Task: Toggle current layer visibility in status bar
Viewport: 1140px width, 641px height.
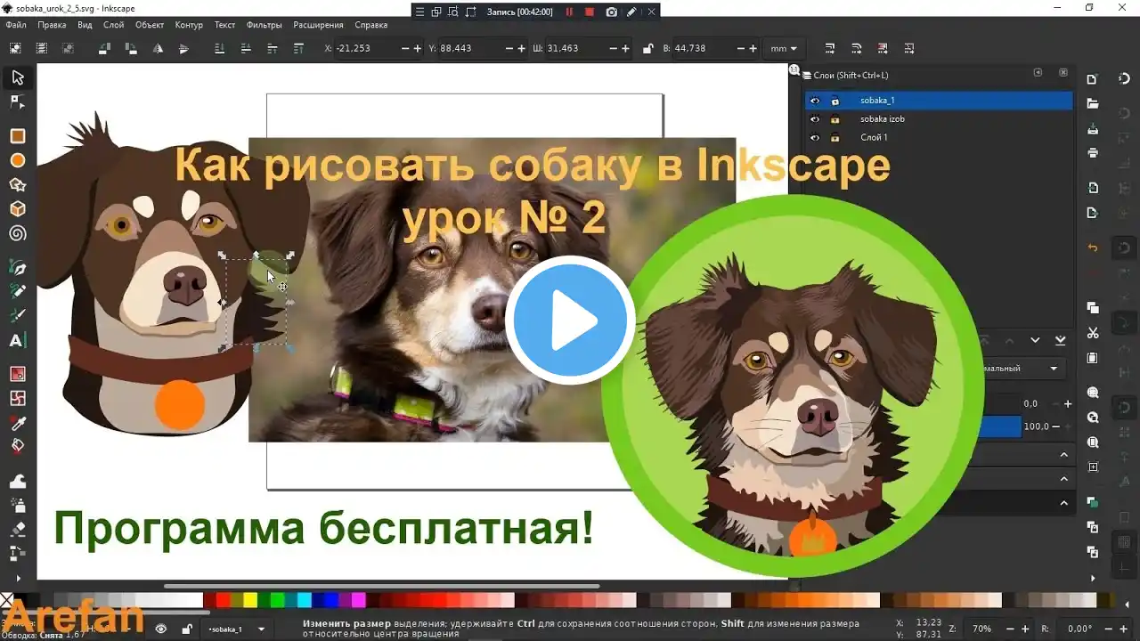Action: [161, 629]
